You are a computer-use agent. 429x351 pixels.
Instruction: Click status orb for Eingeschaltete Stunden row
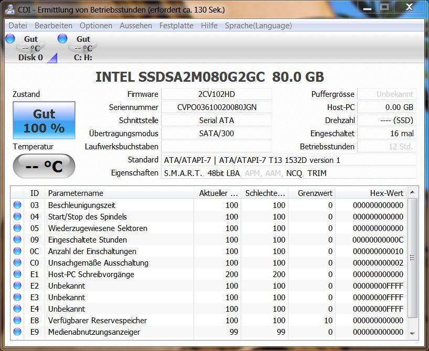click(x=17, y=239)
